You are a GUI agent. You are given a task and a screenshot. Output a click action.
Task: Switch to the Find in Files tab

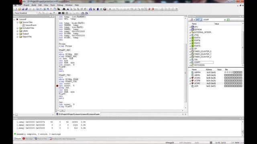click(41, 139)
